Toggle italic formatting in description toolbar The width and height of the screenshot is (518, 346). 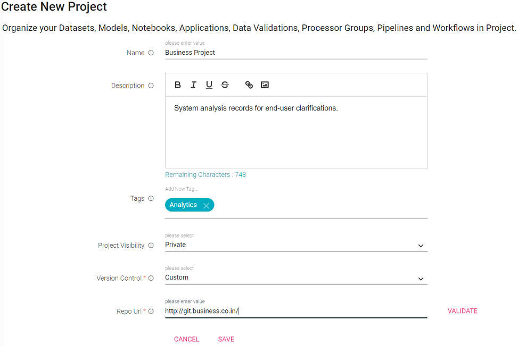coord(193,85)
